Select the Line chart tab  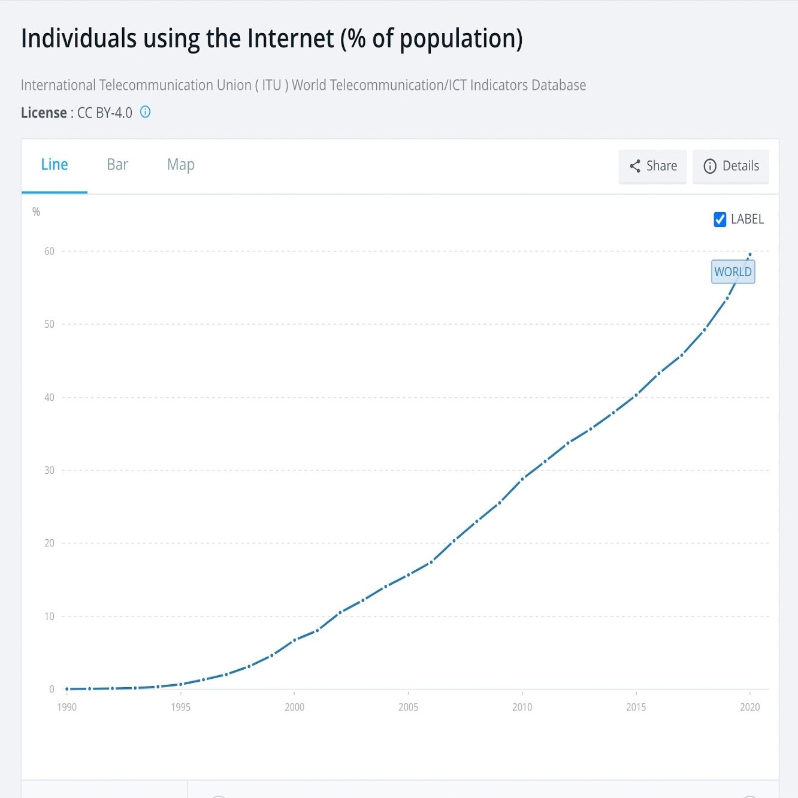[x=55, y=165]
